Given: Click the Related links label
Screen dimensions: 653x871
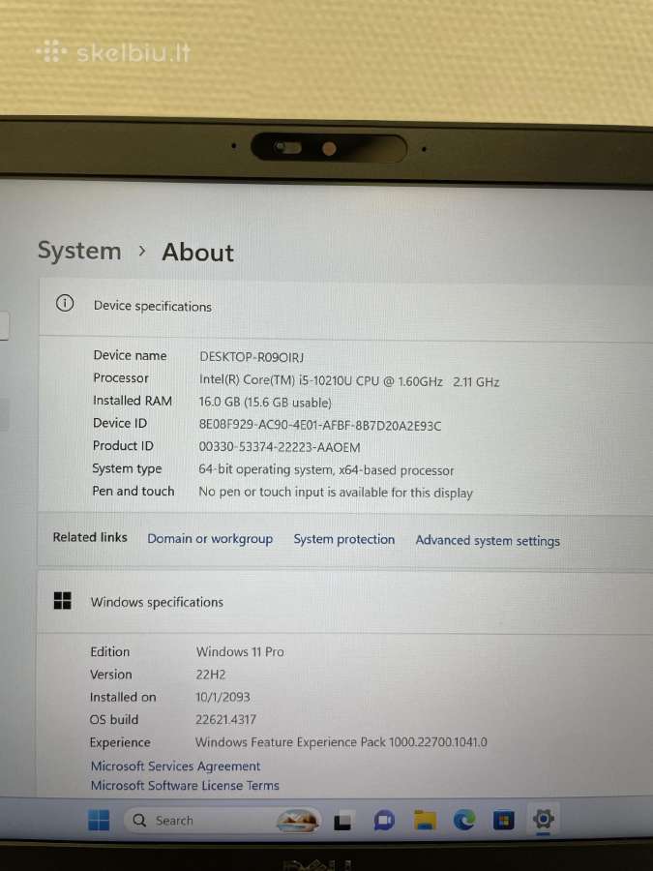Looking at the screenshot, I should 90,537.
